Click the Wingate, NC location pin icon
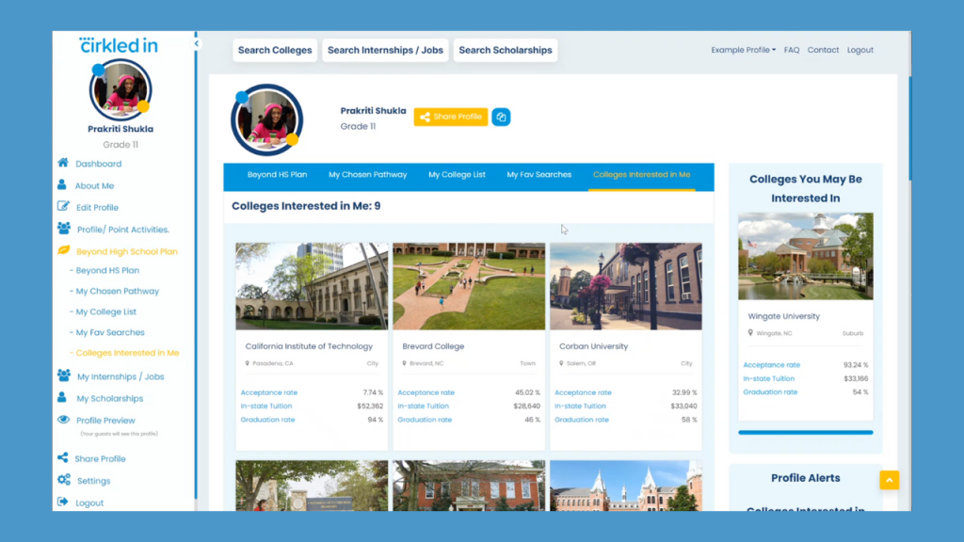This screenshot has height=542, width=964. click(x=750, y=333)
